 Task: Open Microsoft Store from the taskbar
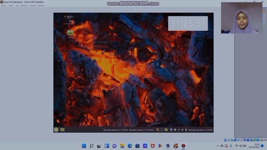pyautogui.click(x=137, y=146)
